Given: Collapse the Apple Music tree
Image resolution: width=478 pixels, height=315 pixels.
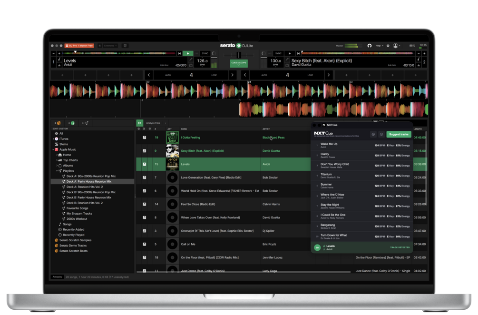Looking at the screenshot, I should pos(53,150).
